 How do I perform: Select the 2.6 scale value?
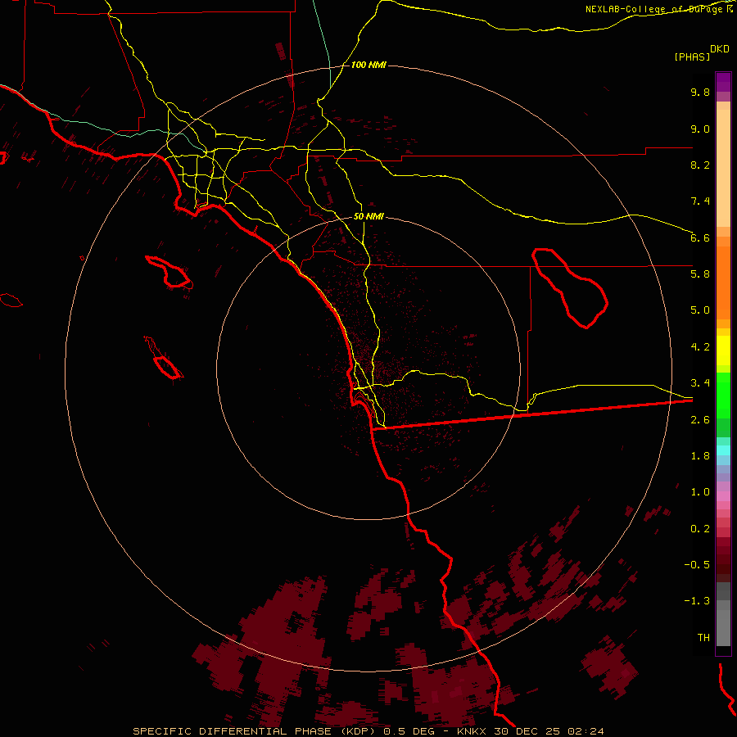700,420
